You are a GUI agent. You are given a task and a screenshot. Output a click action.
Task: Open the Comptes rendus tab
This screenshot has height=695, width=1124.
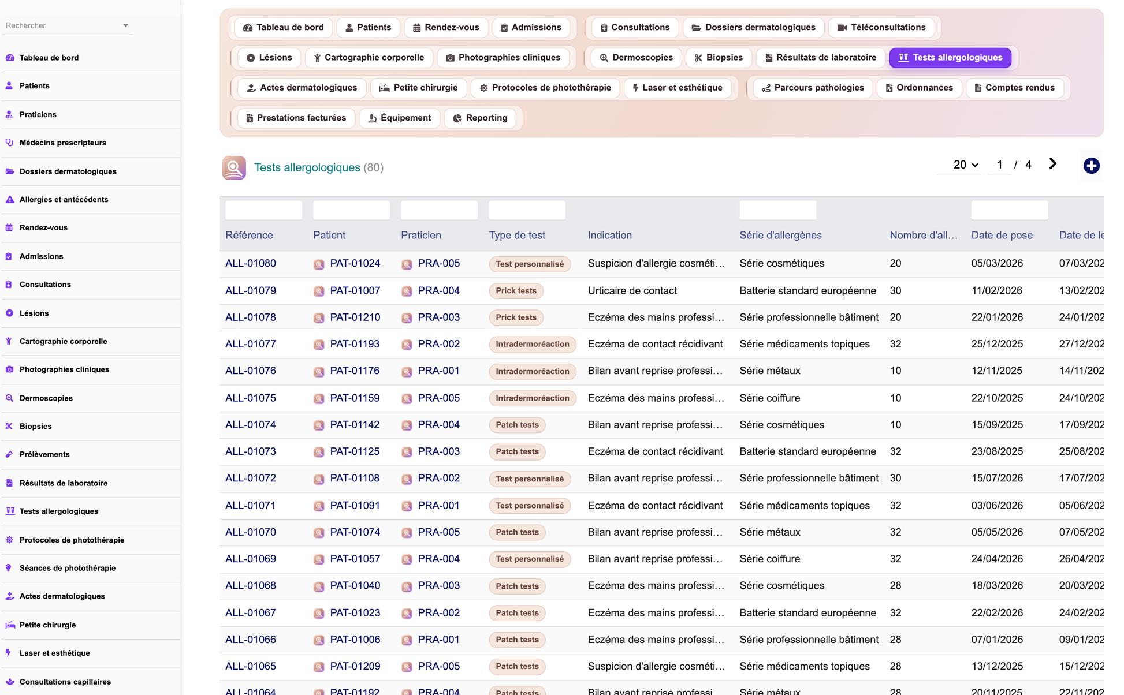pos(1014,88)
